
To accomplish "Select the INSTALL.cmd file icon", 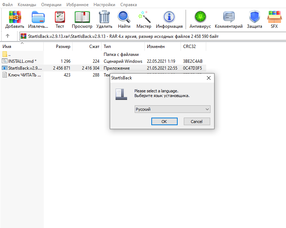I will (x=5, y=61).
